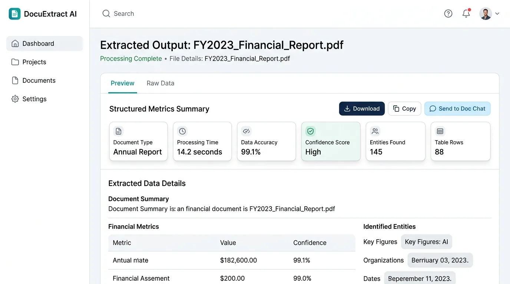Click Send to Doc Chat button
This screenshot has height=284, width=510.
[457, 109]
